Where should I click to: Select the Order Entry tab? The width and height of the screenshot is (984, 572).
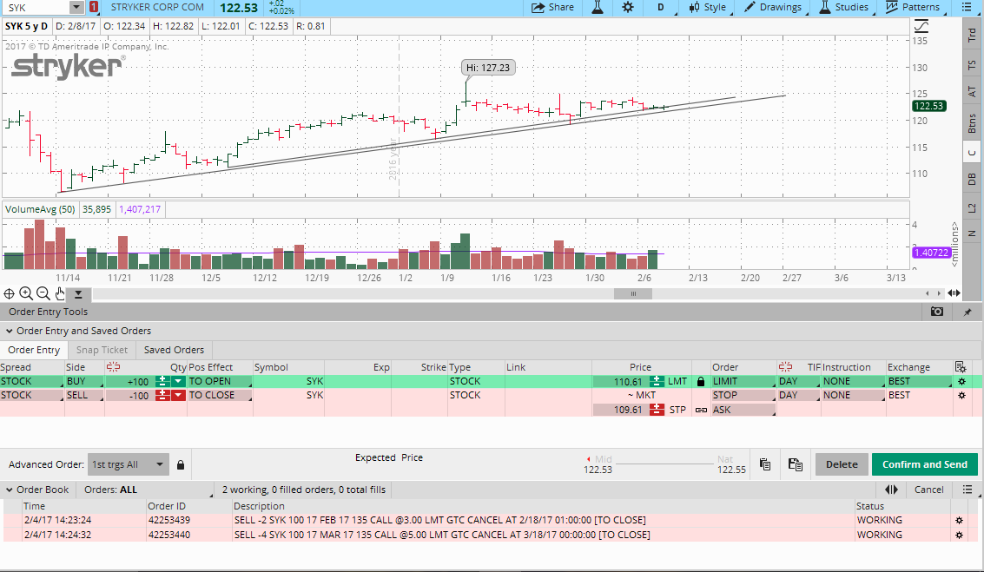tap(34, 350)
